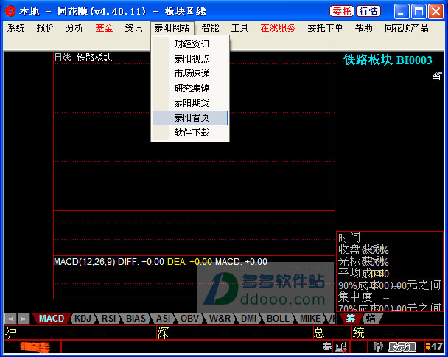Choose 市场速递 in the menu
The height and width of the screenshot is (357, 448).
(190, 74)
